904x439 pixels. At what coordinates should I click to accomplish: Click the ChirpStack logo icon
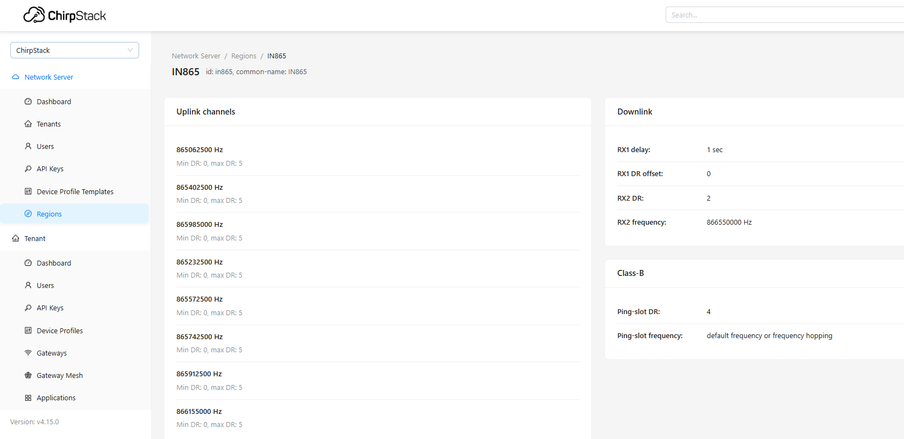[x=34, y=15]
